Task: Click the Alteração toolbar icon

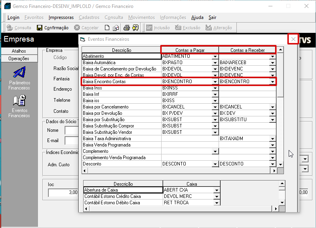Action: 209,28
